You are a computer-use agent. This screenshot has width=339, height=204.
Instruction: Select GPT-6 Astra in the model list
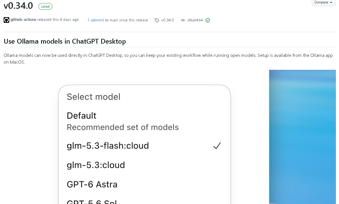pyautogui.click(x=144, y=184)
